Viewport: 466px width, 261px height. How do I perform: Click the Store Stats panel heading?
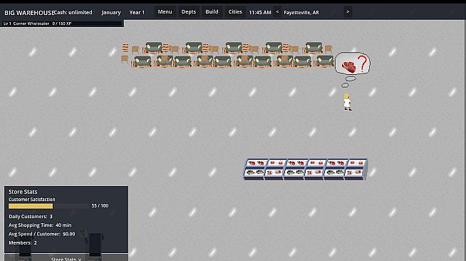click(23, 192)
